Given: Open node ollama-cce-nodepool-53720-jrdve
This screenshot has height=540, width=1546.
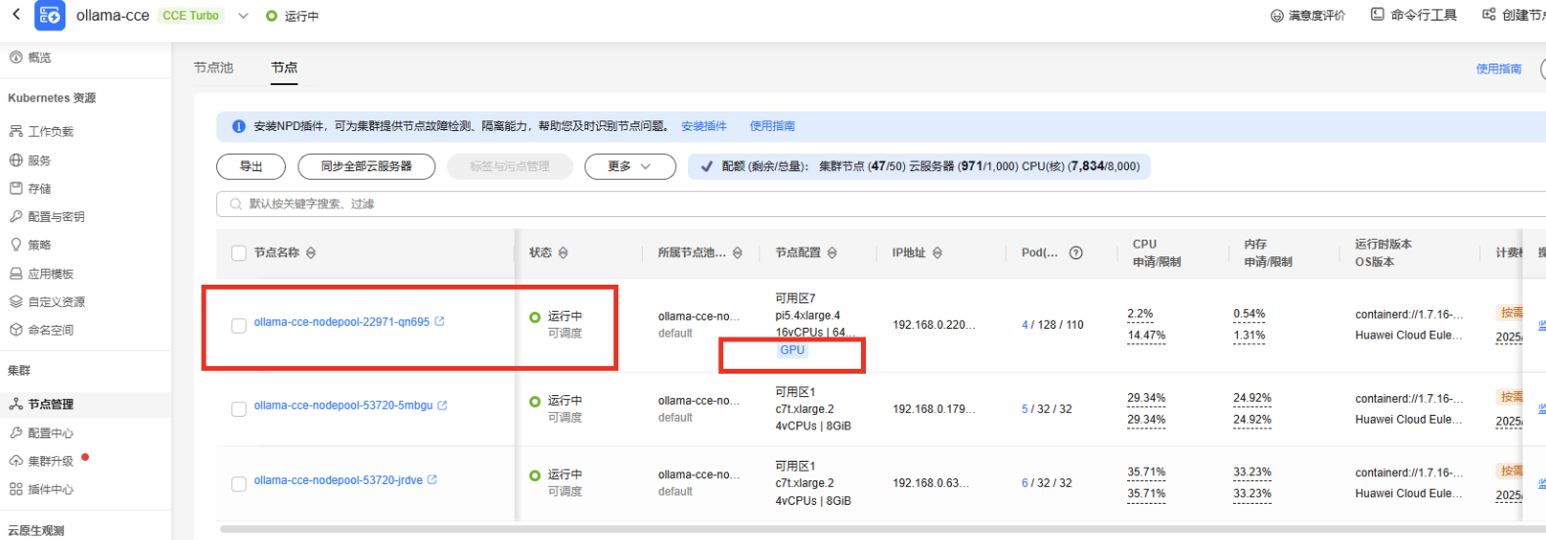Looking at the screenshot, I should (339, 480).
